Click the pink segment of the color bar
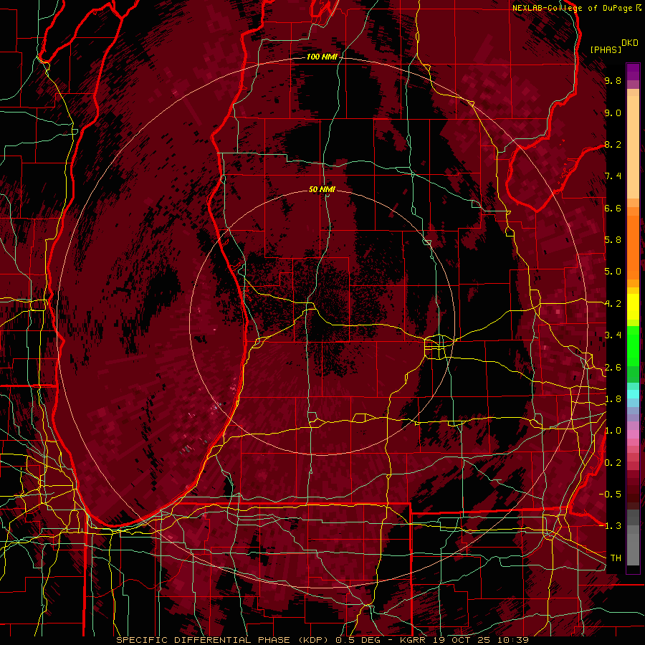 pyautogui.click(x=633, y=434)
